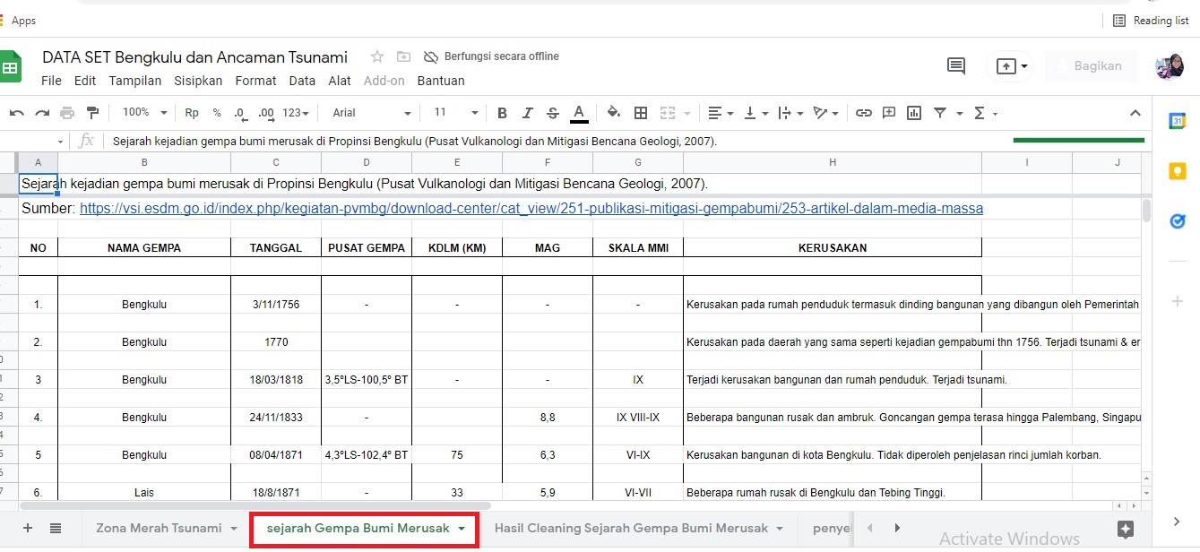This screenshot has height=552, width=1200.
Task: Click the add new sheet plus button
Action: 27,528
